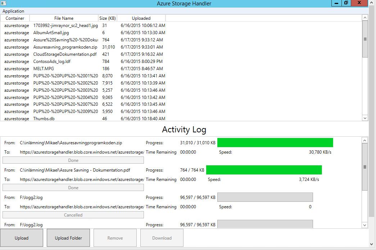Click upload date 6/17/2015 8:46:57 AM

(x=142, y=69)
